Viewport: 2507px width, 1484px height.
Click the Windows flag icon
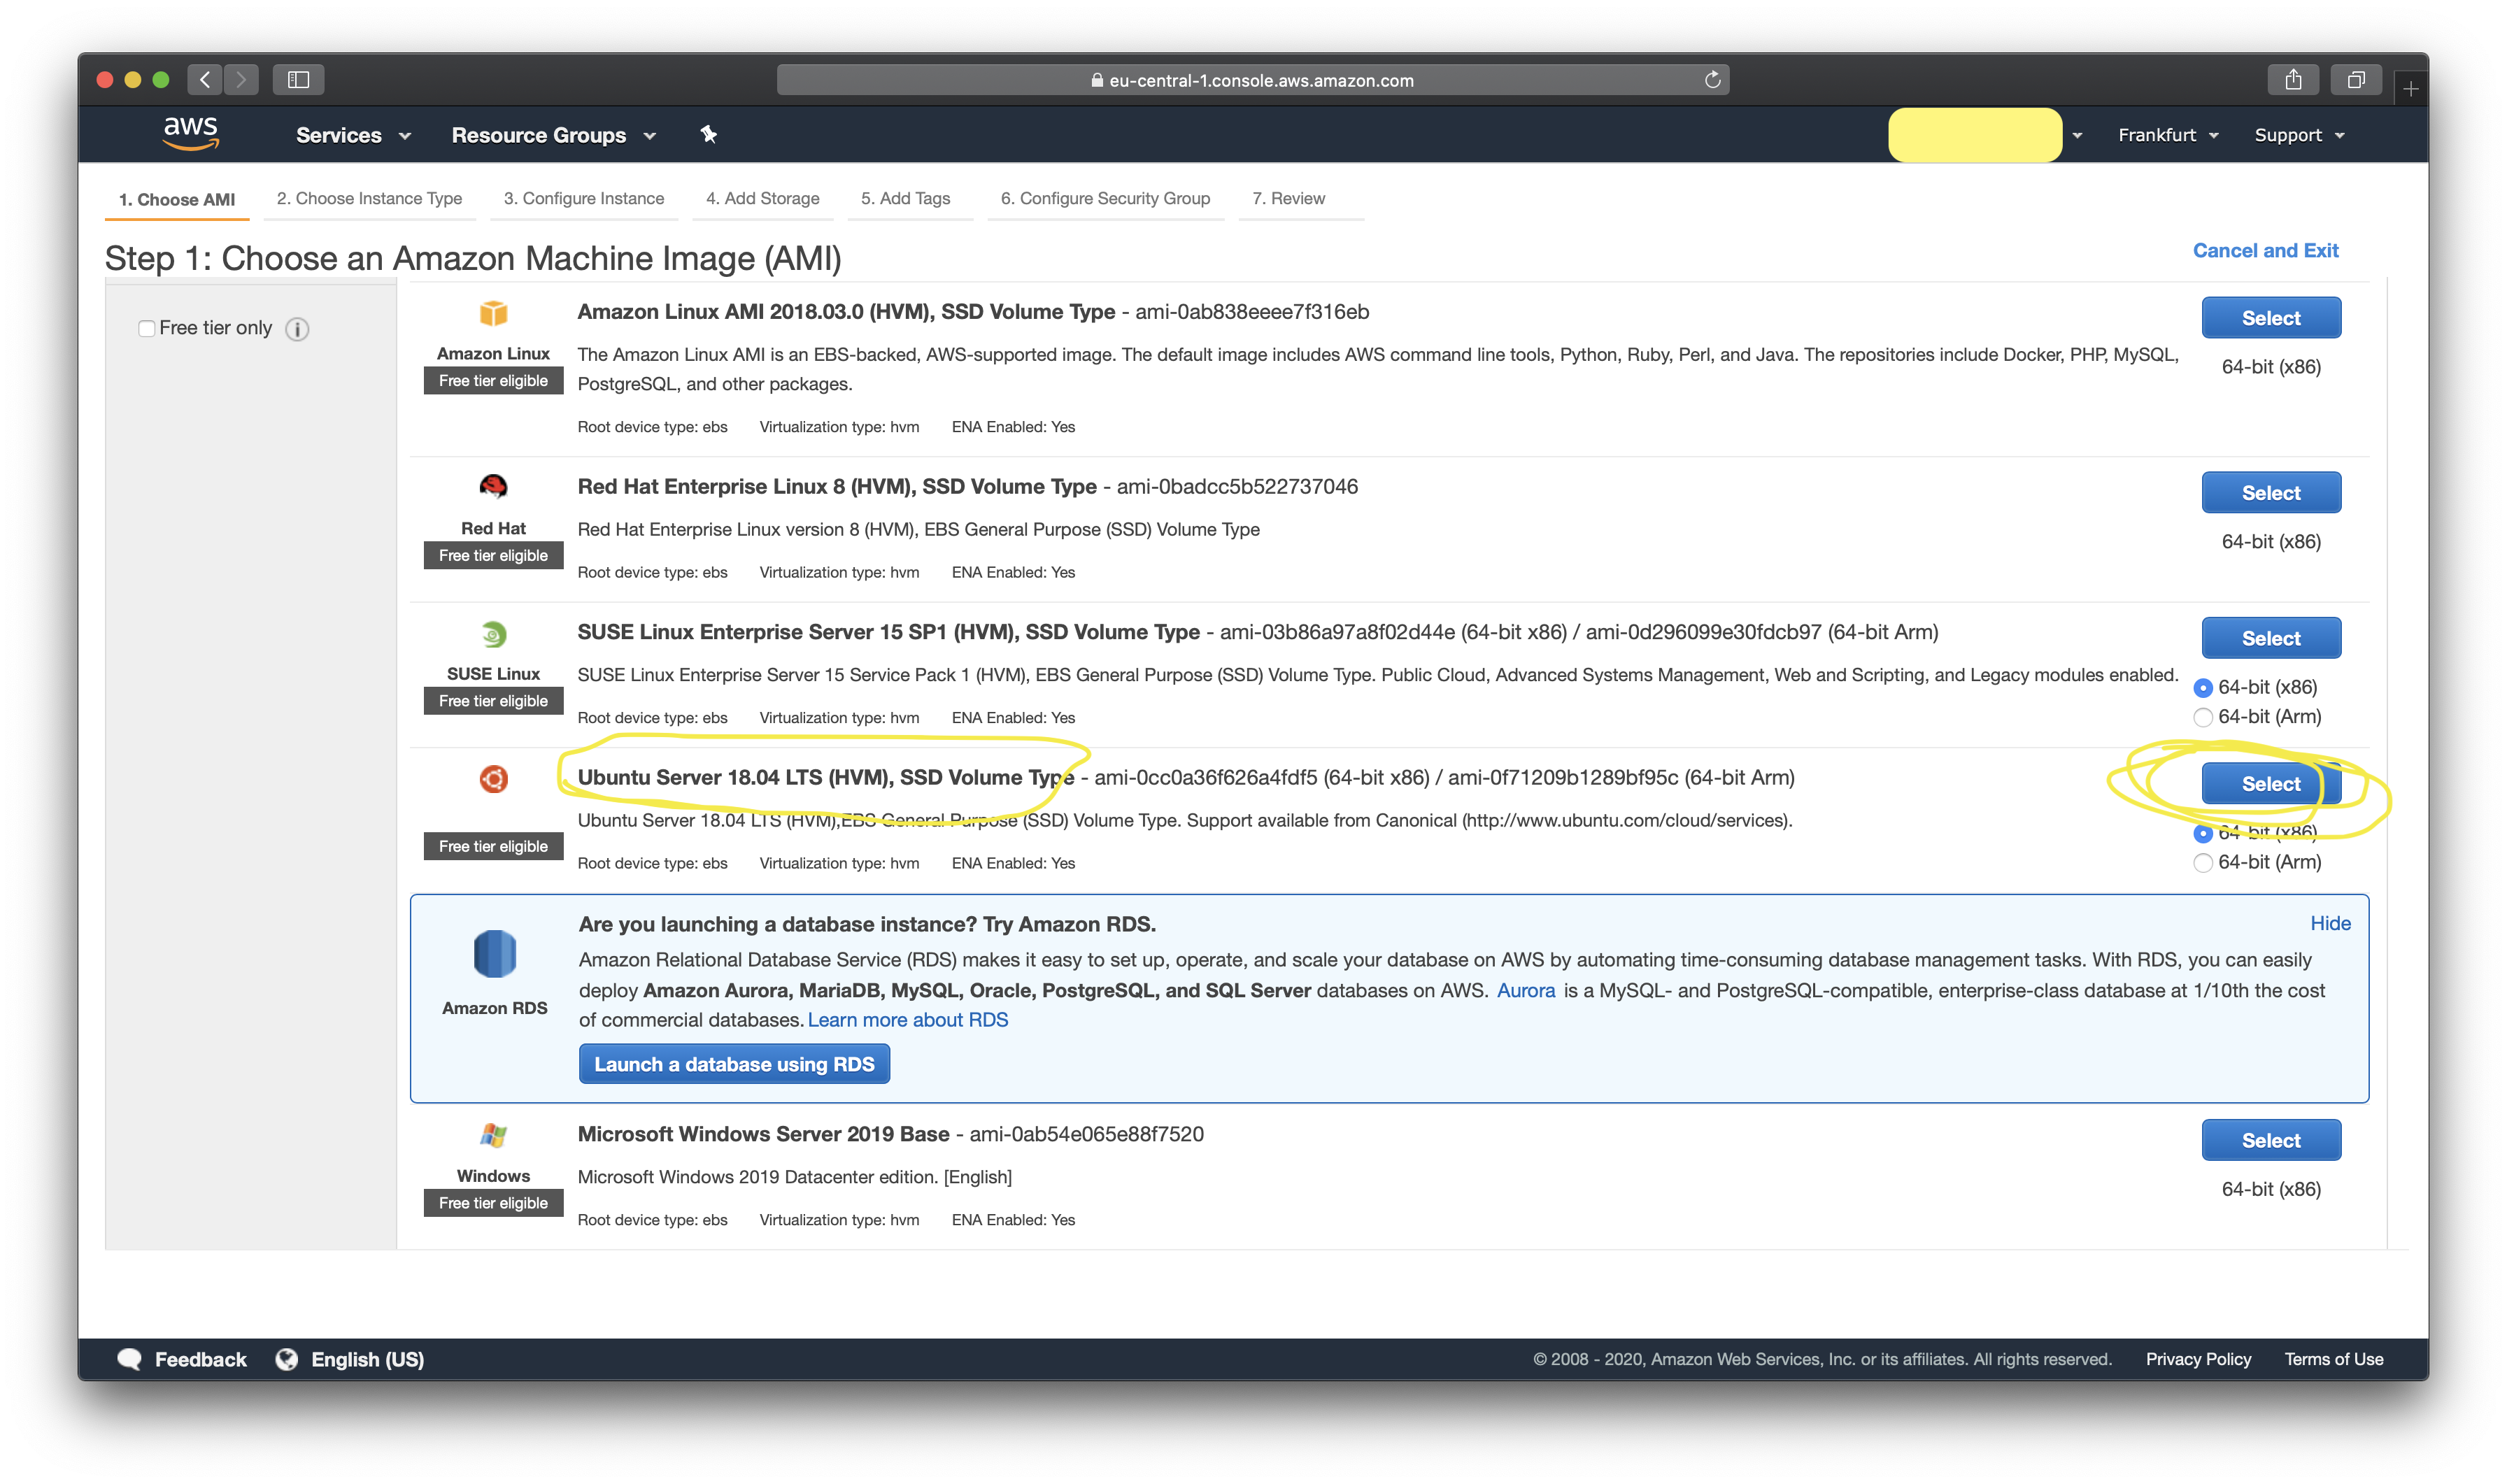493,1135
